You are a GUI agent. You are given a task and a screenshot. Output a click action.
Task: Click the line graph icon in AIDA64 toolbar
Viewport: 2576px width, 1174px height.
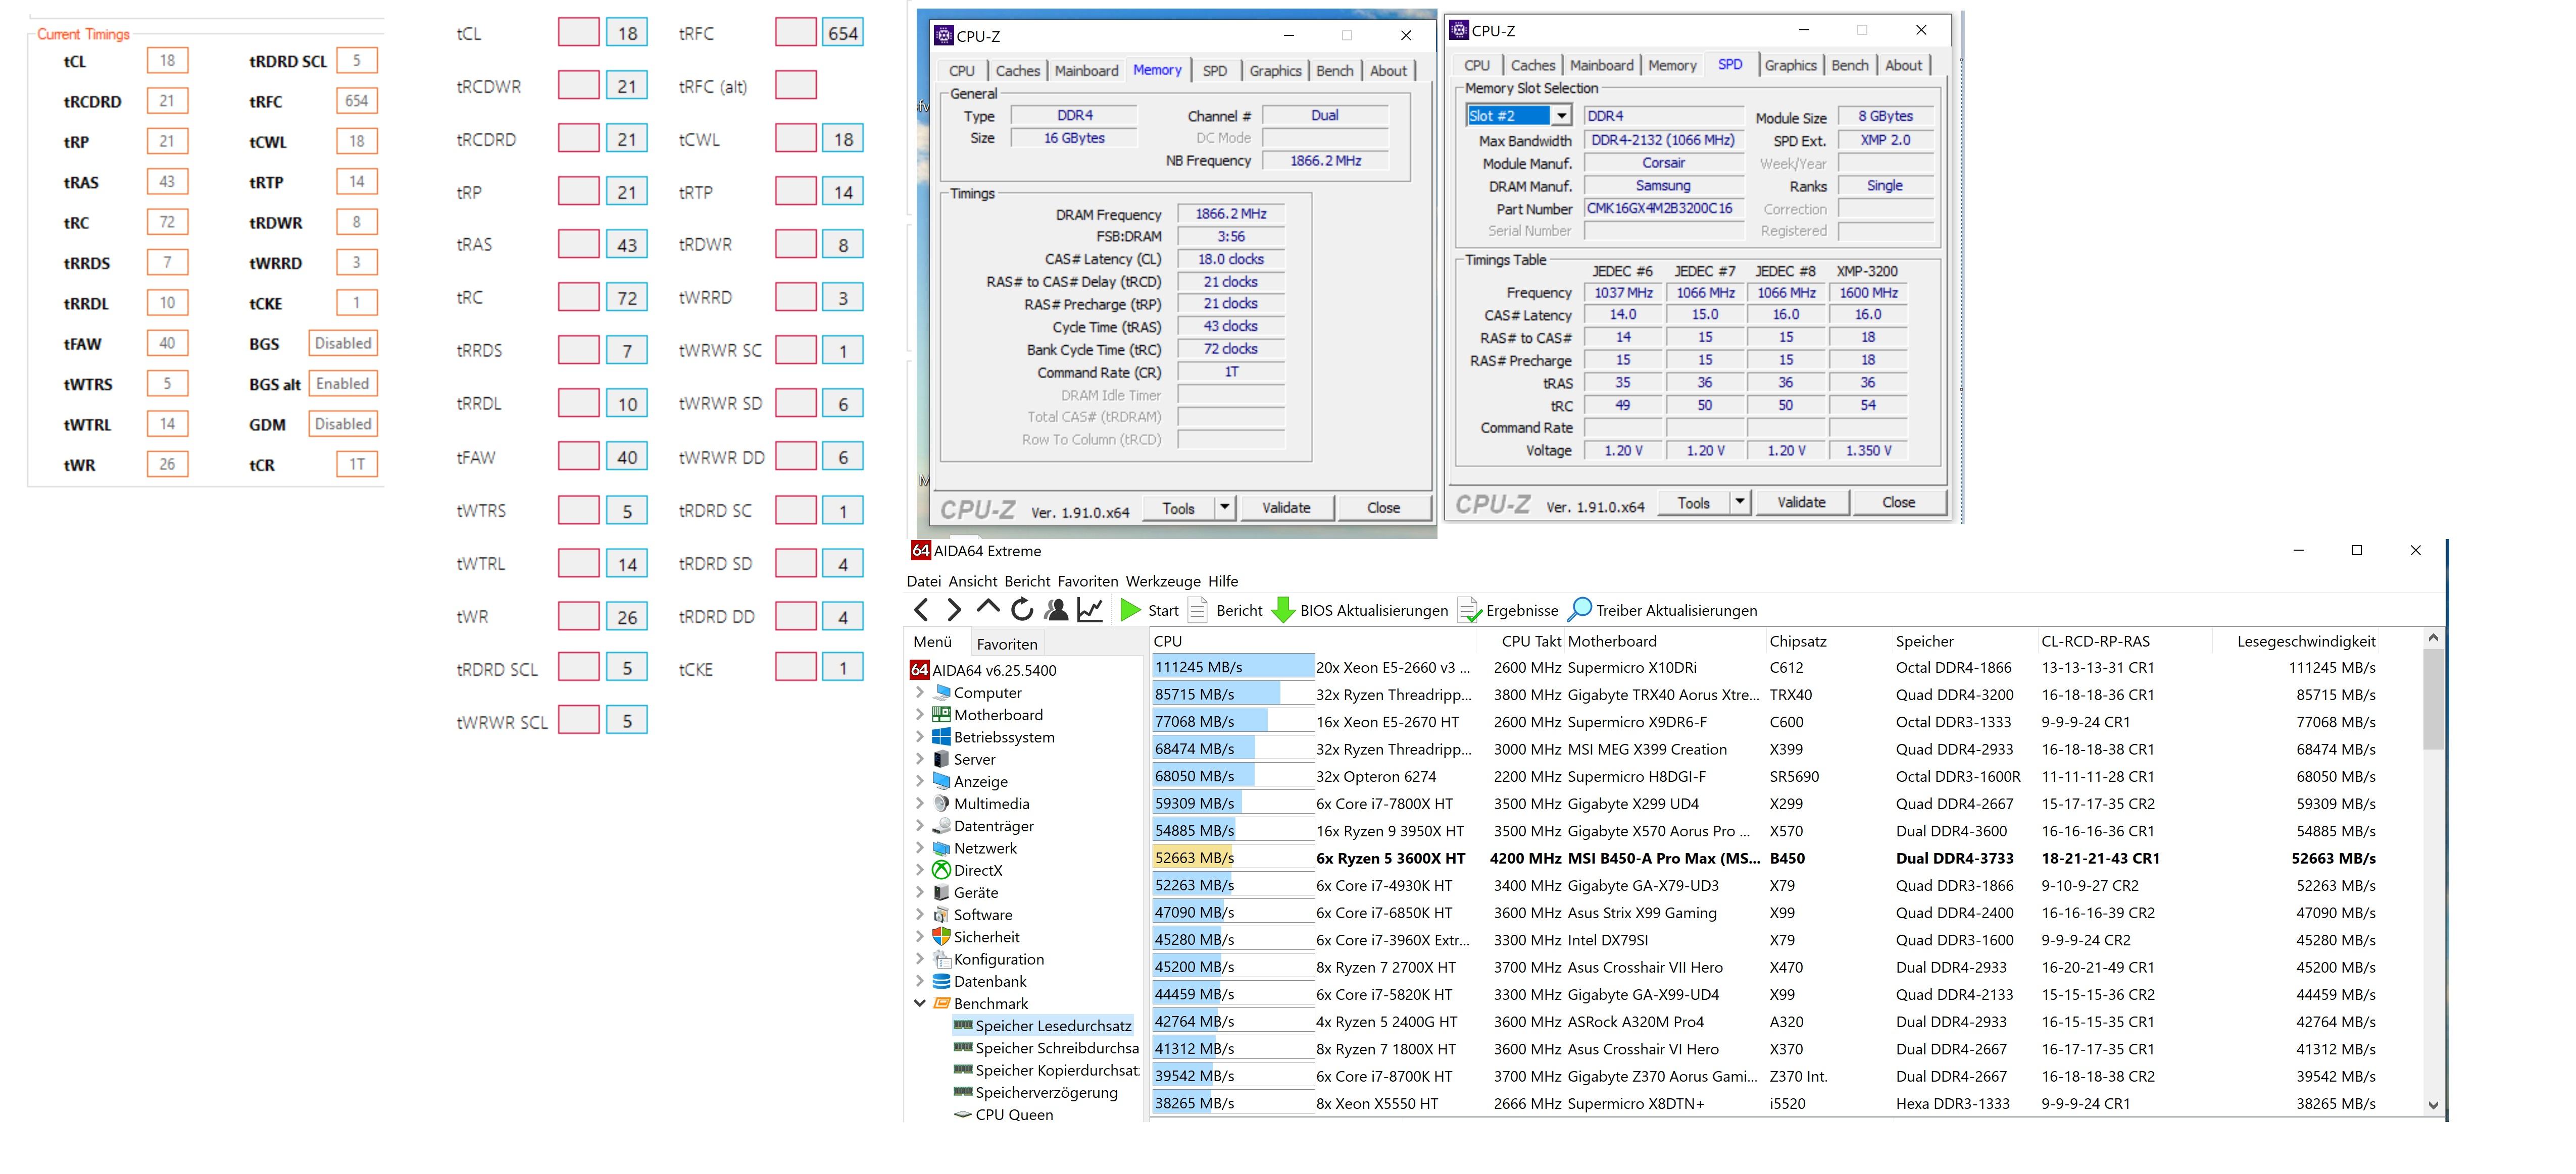point(1090,610)
